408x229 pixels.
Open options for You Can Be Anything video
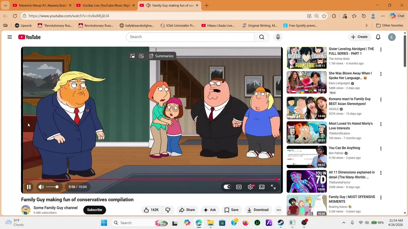pos(381,149)
